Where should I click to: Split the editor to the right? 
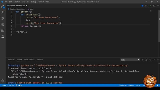154,5
